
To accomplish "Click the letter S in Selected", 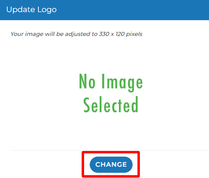I will pyautogui.click(x=87, y=105).
